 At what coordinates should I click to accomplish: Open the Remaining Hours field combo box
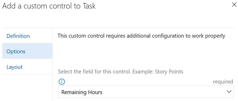tap(146, 92)
